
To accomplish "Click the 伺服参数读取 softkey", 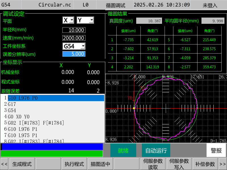I will coord(153,164).
